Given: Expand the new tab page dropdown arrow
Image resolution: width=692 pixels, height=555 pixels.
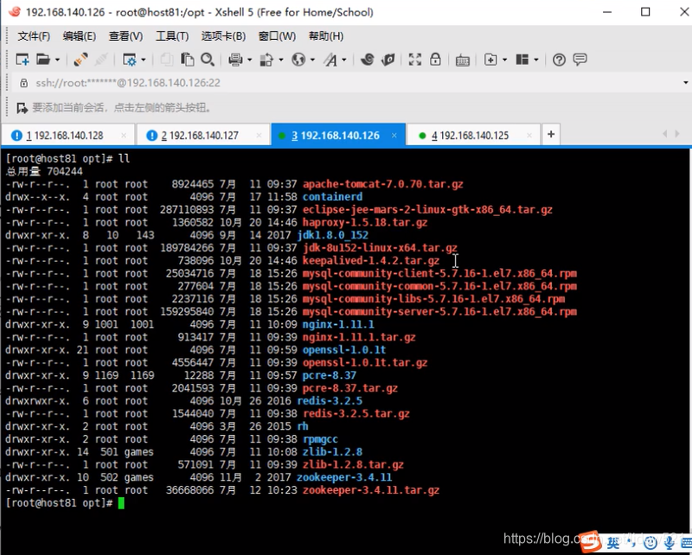Looking at the screenshot, I should point(505,60).
